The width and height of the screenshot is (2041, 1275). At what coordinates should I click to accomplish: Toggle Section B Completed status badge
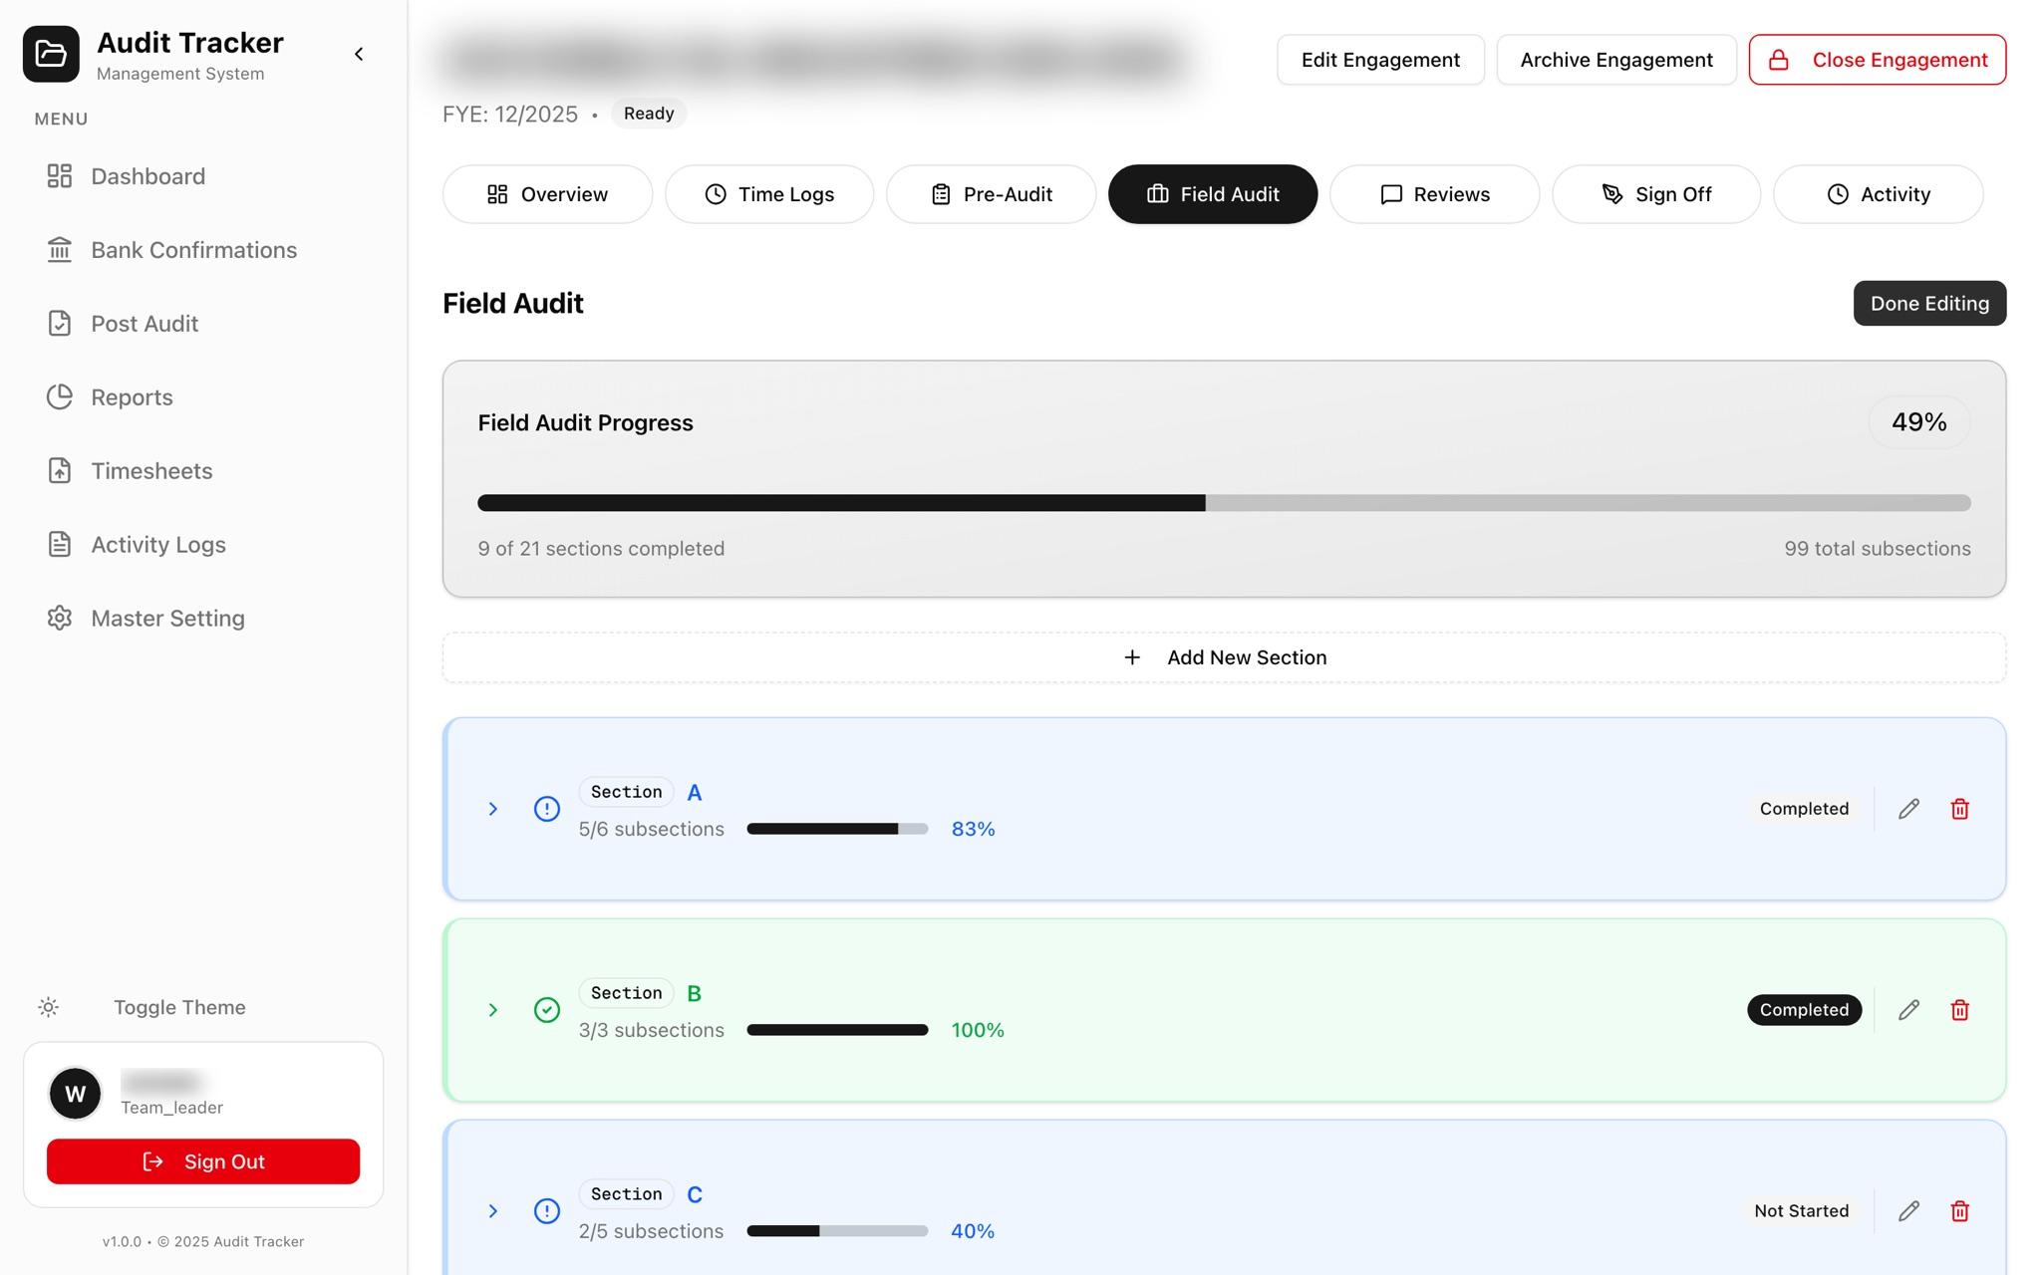tap(1804, 1010)
